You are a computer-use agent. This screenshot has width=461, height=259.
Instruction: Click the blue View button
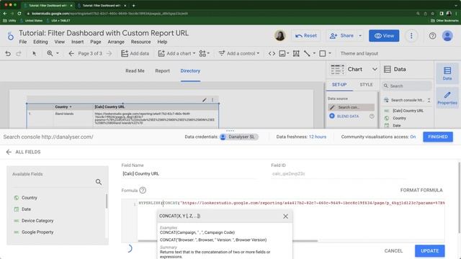[384, 36]
